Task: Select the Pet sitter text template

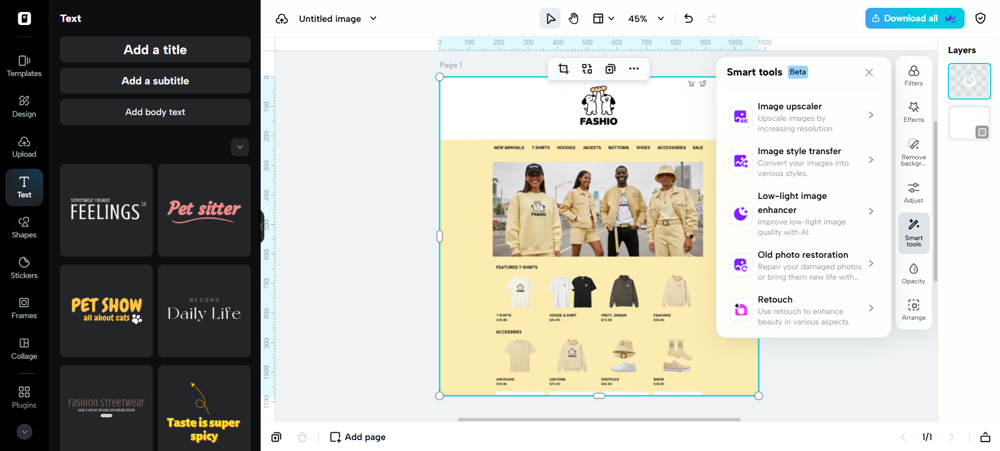Action: [x=204, y=210]
